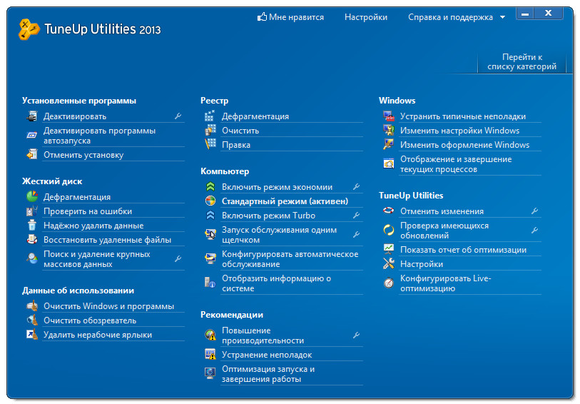The image size is (580, 404).
Task: Expand the Справка и поддержка dropdown arrow
Action: click(x=502, y=17)
